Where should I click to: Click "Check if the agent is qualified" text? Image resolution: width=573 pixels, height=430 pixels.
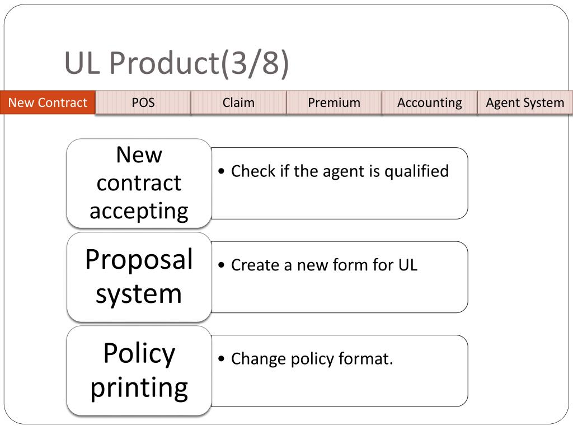pyautogui.click(x=340, y=171)
